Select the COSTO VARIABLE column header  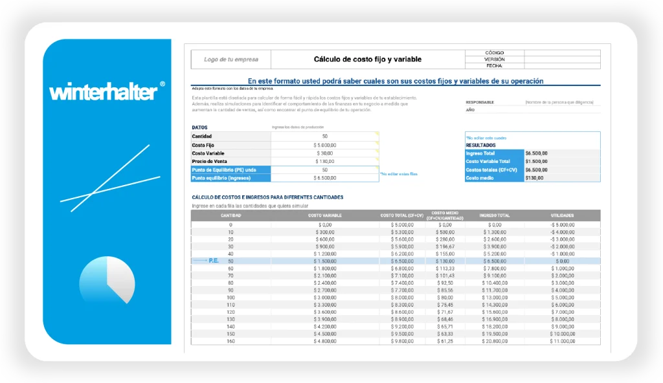coord(325,215)
